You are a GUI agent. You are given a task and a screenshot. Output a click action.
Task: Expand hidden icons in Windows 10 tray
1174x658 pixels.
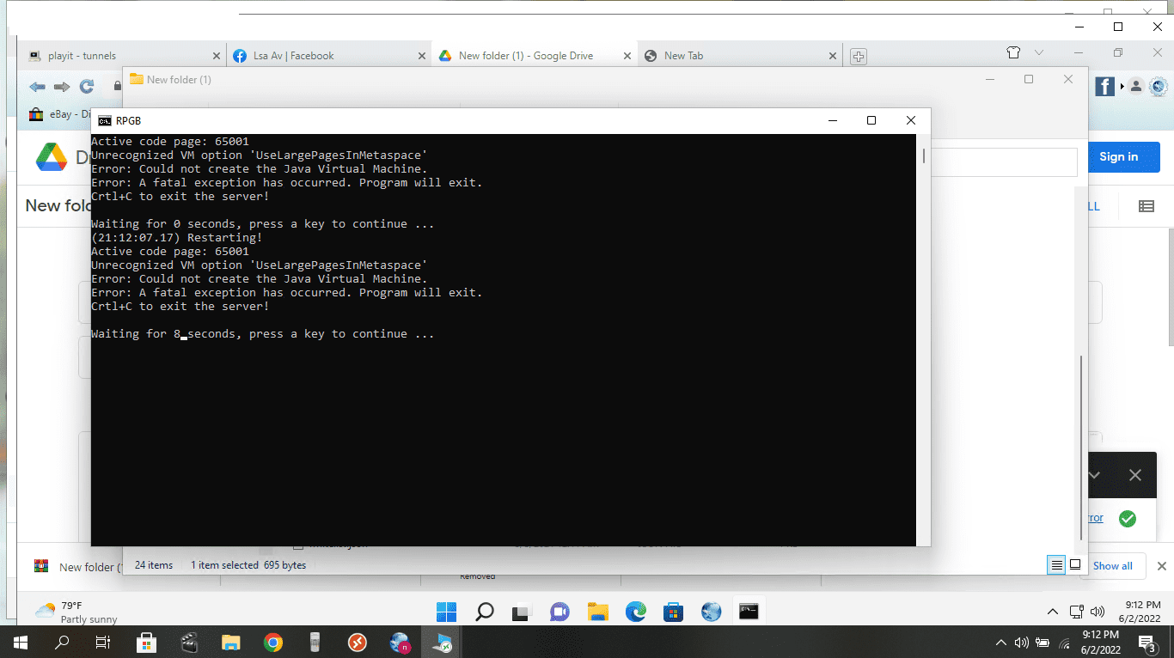[x=1000, y=643]
